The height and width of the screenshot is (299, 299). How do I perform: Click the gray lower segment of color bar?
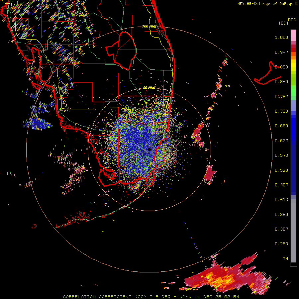pos(293,231)
